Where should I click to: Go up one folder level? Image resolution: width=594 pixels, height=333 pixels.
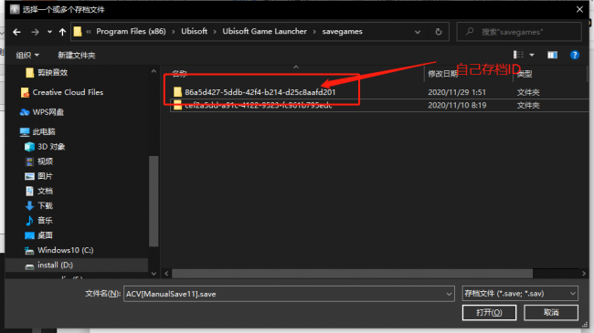click(62, 32)
